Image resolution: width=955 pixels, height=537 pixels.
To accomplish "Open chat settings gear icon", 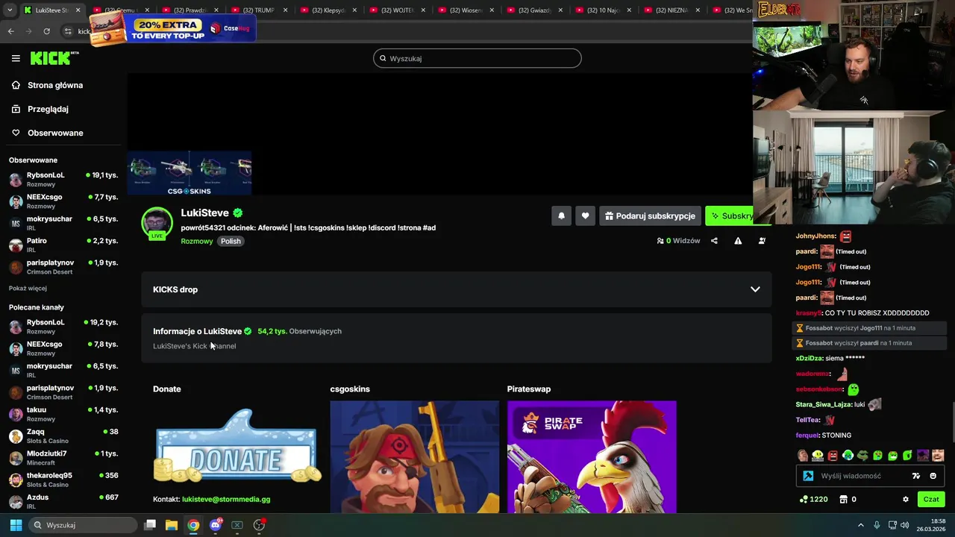I will [x=906, y=499].
